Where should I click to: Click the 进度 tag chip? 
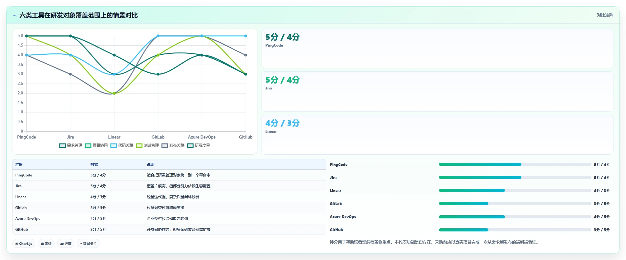click(66, 244)
